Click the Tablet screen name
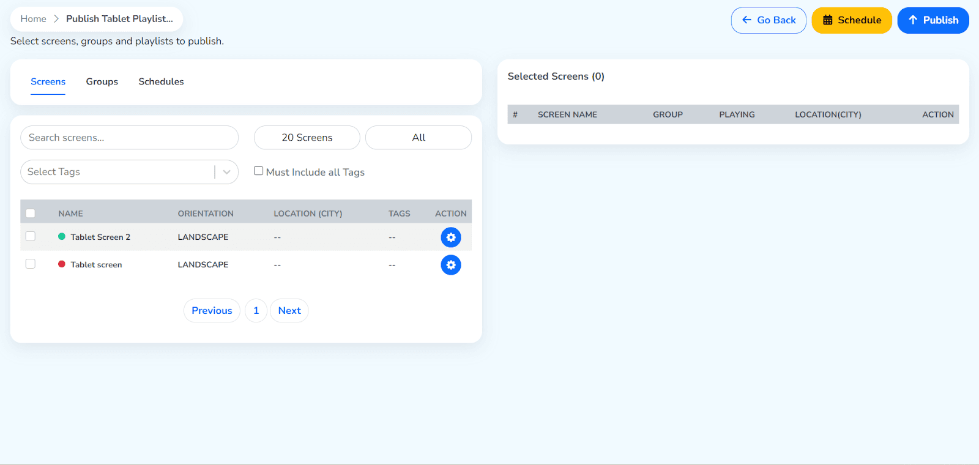Screen dimensions: 979x465 point(96,264)
